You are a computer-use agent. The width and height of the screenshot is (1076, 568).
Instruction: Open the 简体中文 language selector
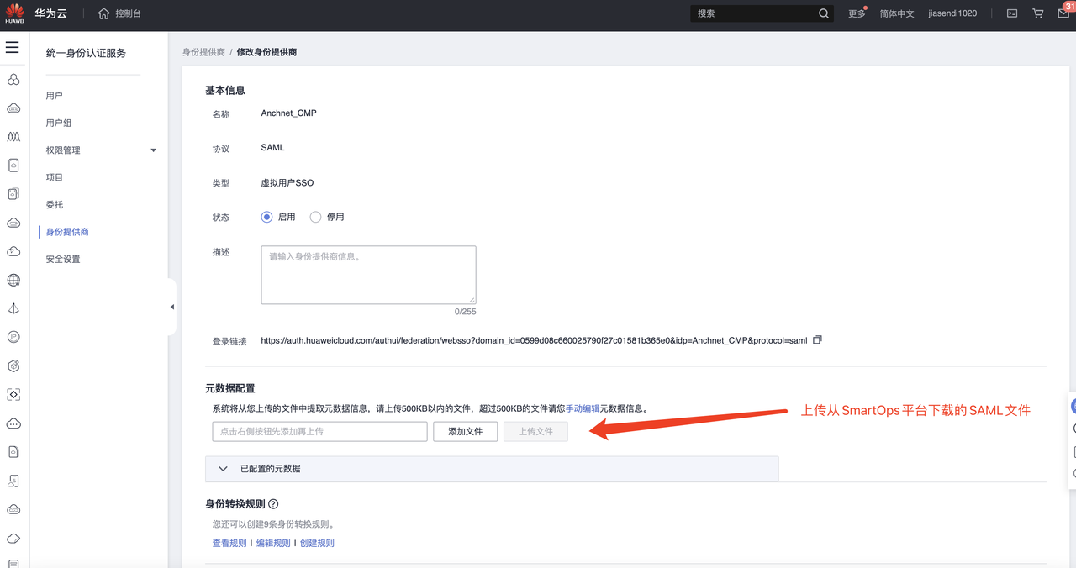tap(897, 13)
